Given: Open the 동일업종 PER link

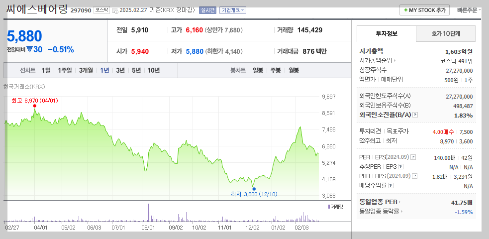Looking at the screenshot, I should (379, 202).
